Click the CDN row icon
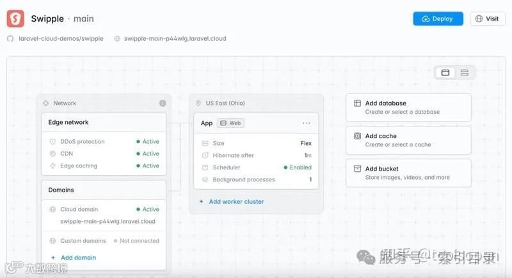 tap(52, 153)
